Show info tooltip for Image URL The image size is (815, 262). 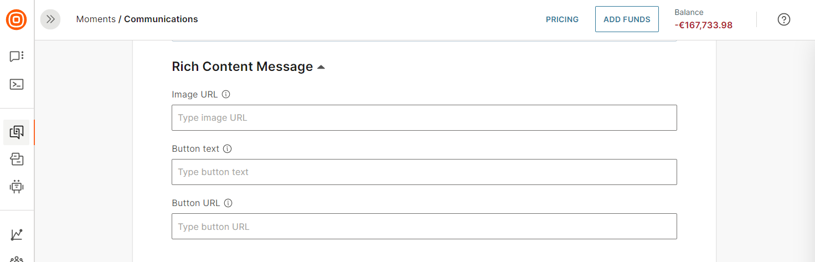point(226,94)
